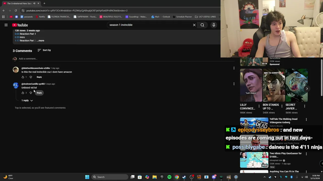Viewport: 323px width, 181px height.
Task: Click the browser address bar URL
Action: pos(77,11)
